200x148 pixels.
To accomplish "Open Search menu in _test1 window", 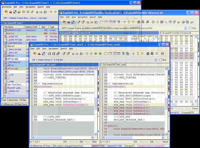I will click(x=64, y=49).
